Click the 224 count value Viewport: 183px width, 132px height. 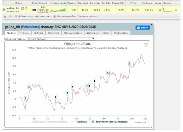coord(74,10)
